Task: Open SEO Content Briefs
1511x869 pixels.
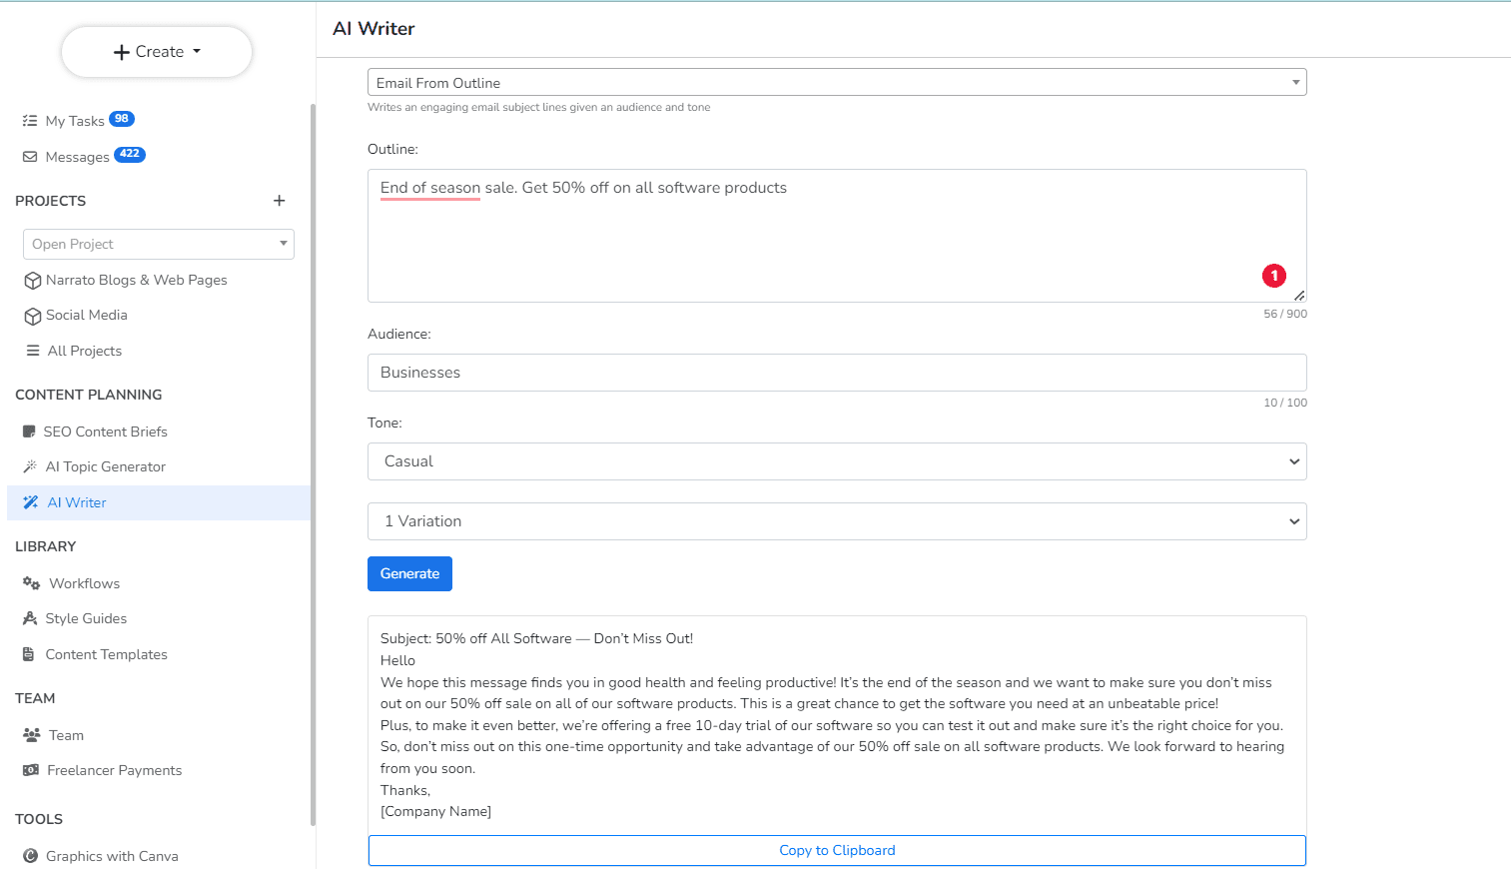Action: tap(105, 432)
